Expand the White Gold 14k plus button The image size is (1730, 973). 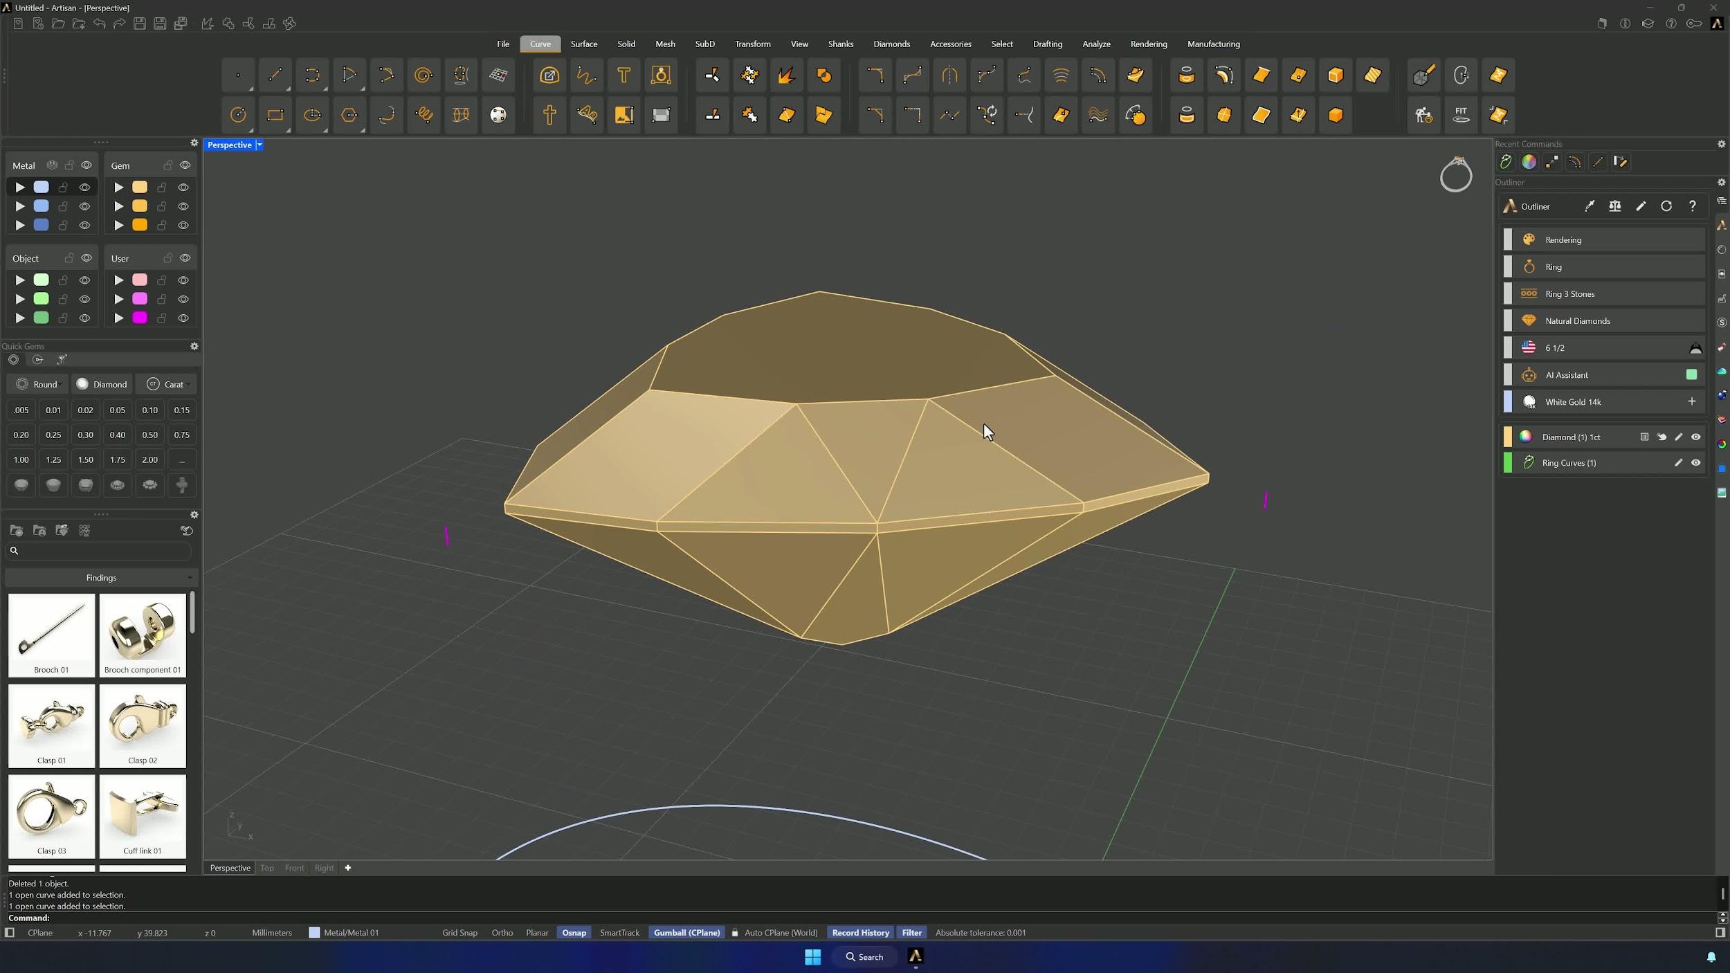pyautogui.click(x=1692, y=402)
